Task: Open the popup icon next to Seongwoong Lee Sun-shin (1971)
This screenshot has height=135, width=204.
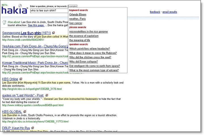Action: pos(54,33)
